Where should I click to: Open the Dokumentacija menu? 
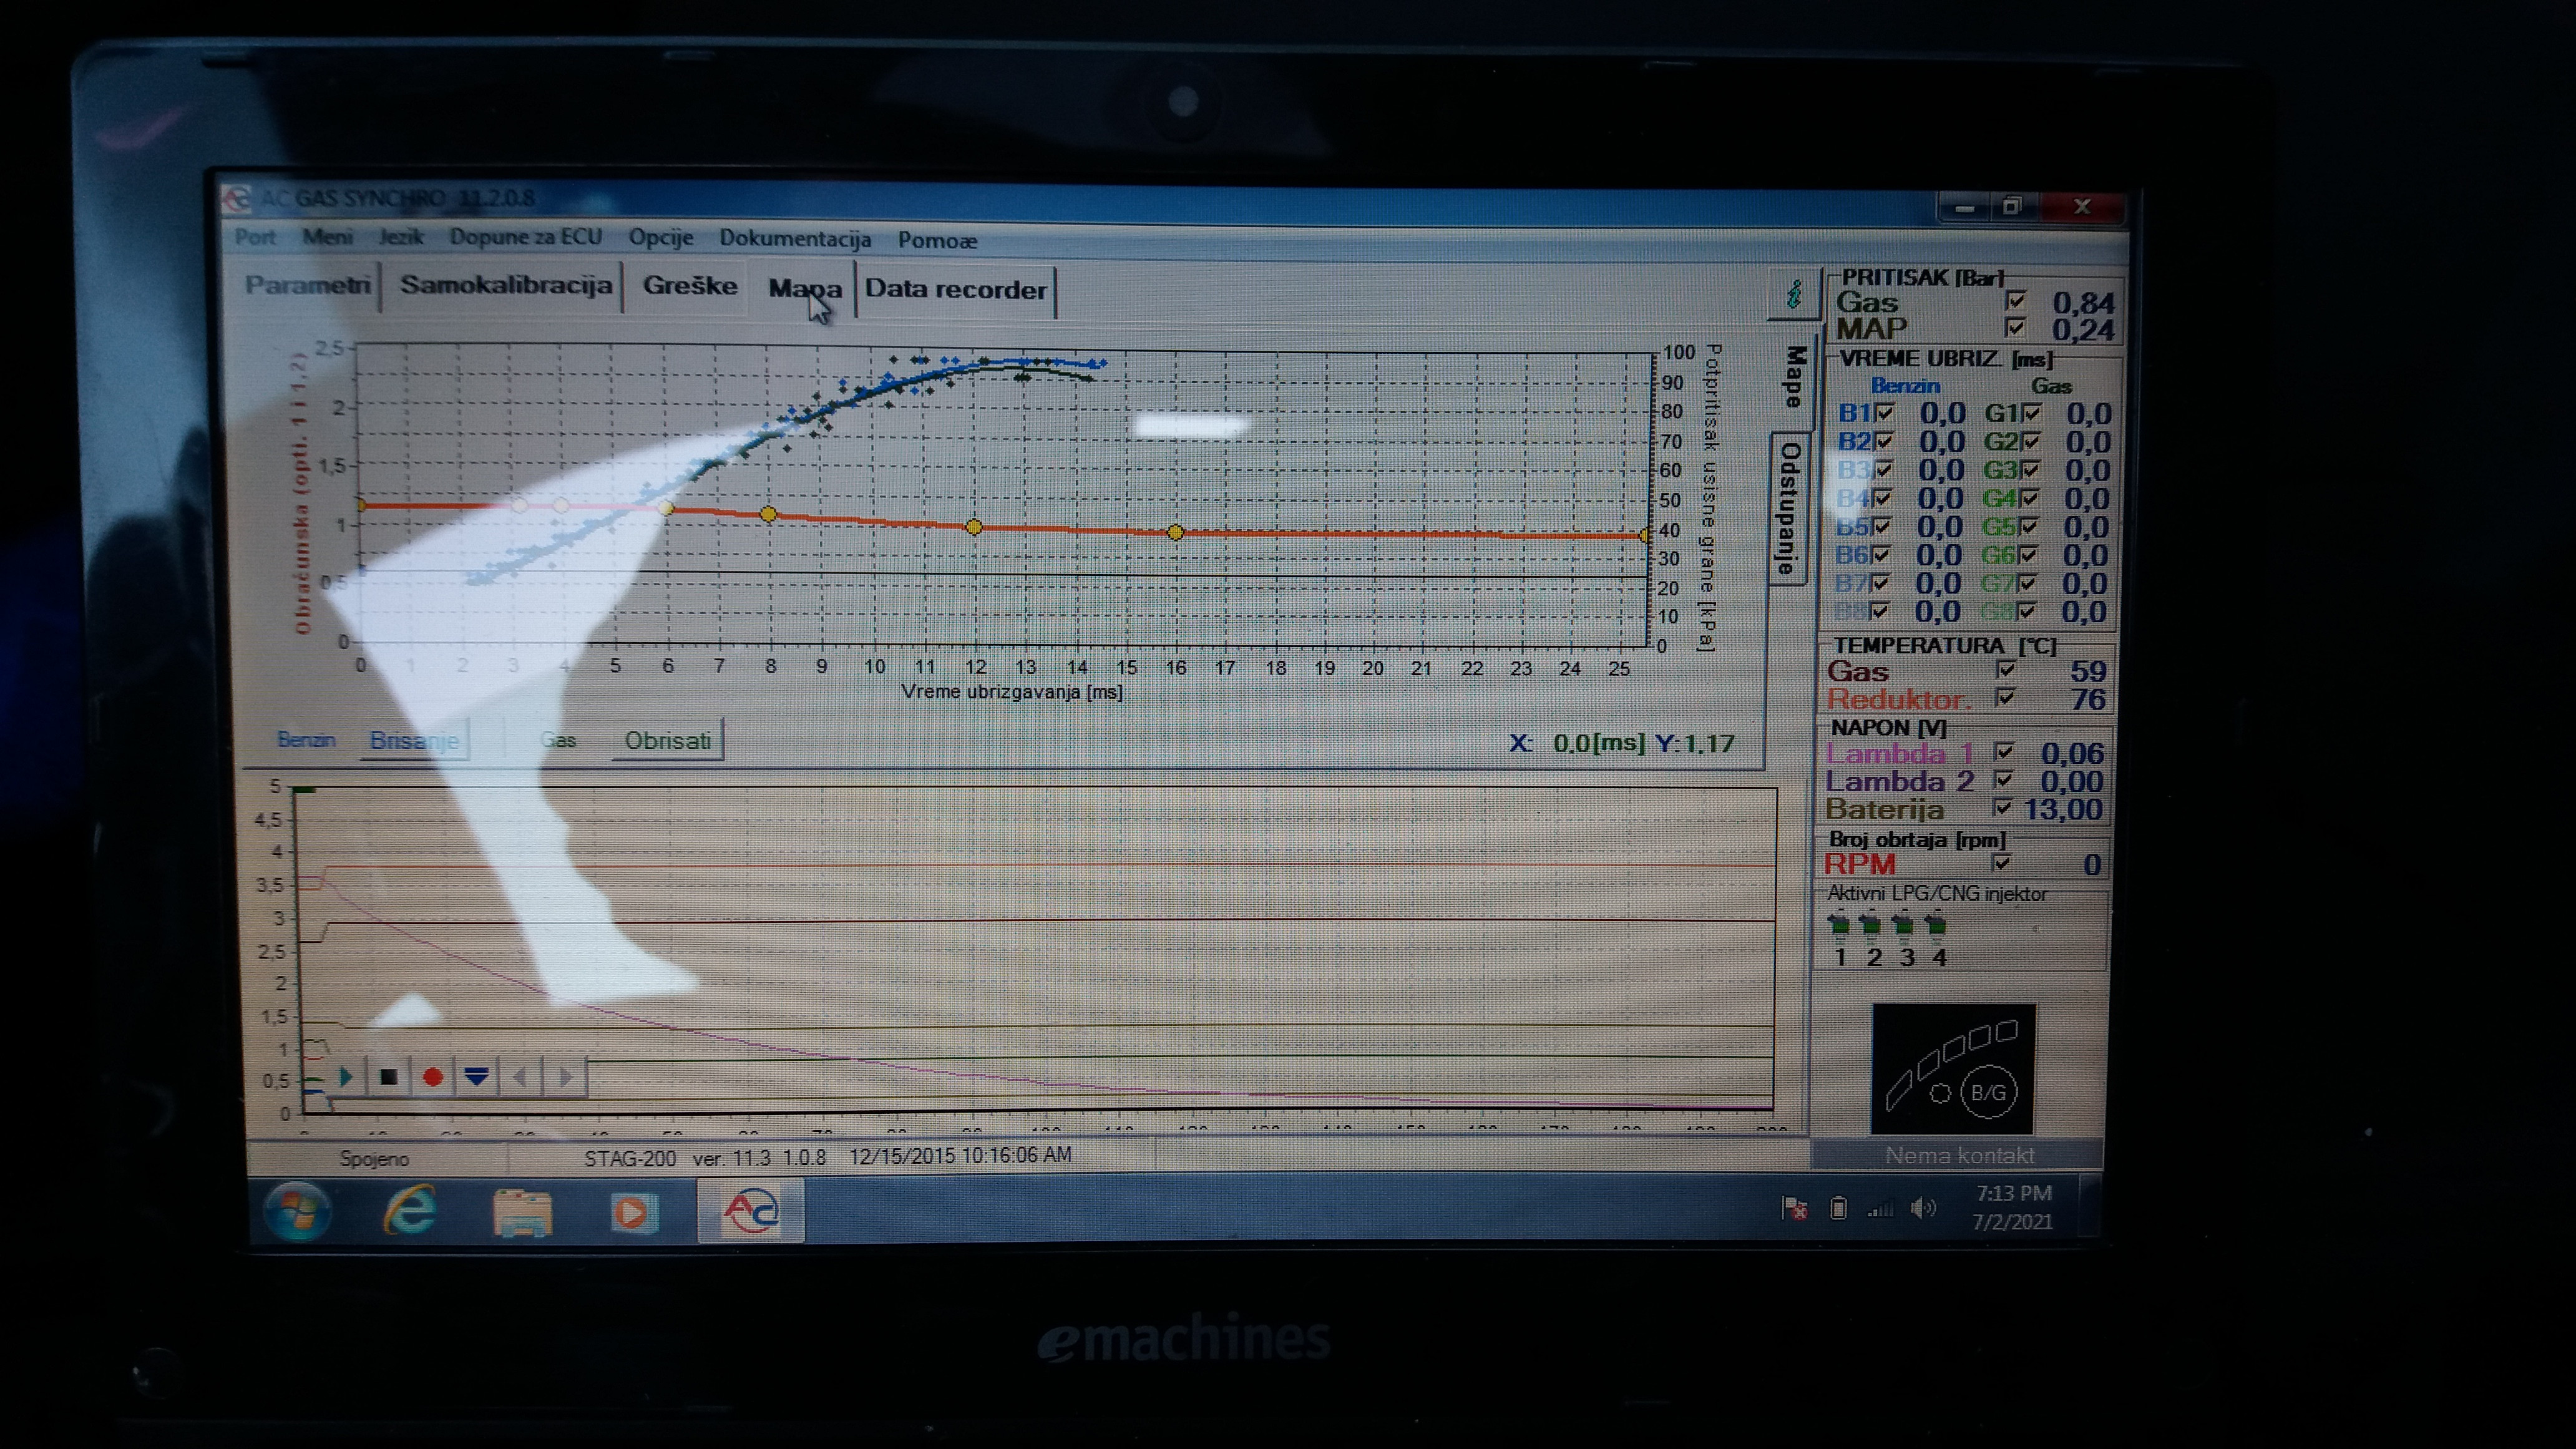[x=795, y=239]
